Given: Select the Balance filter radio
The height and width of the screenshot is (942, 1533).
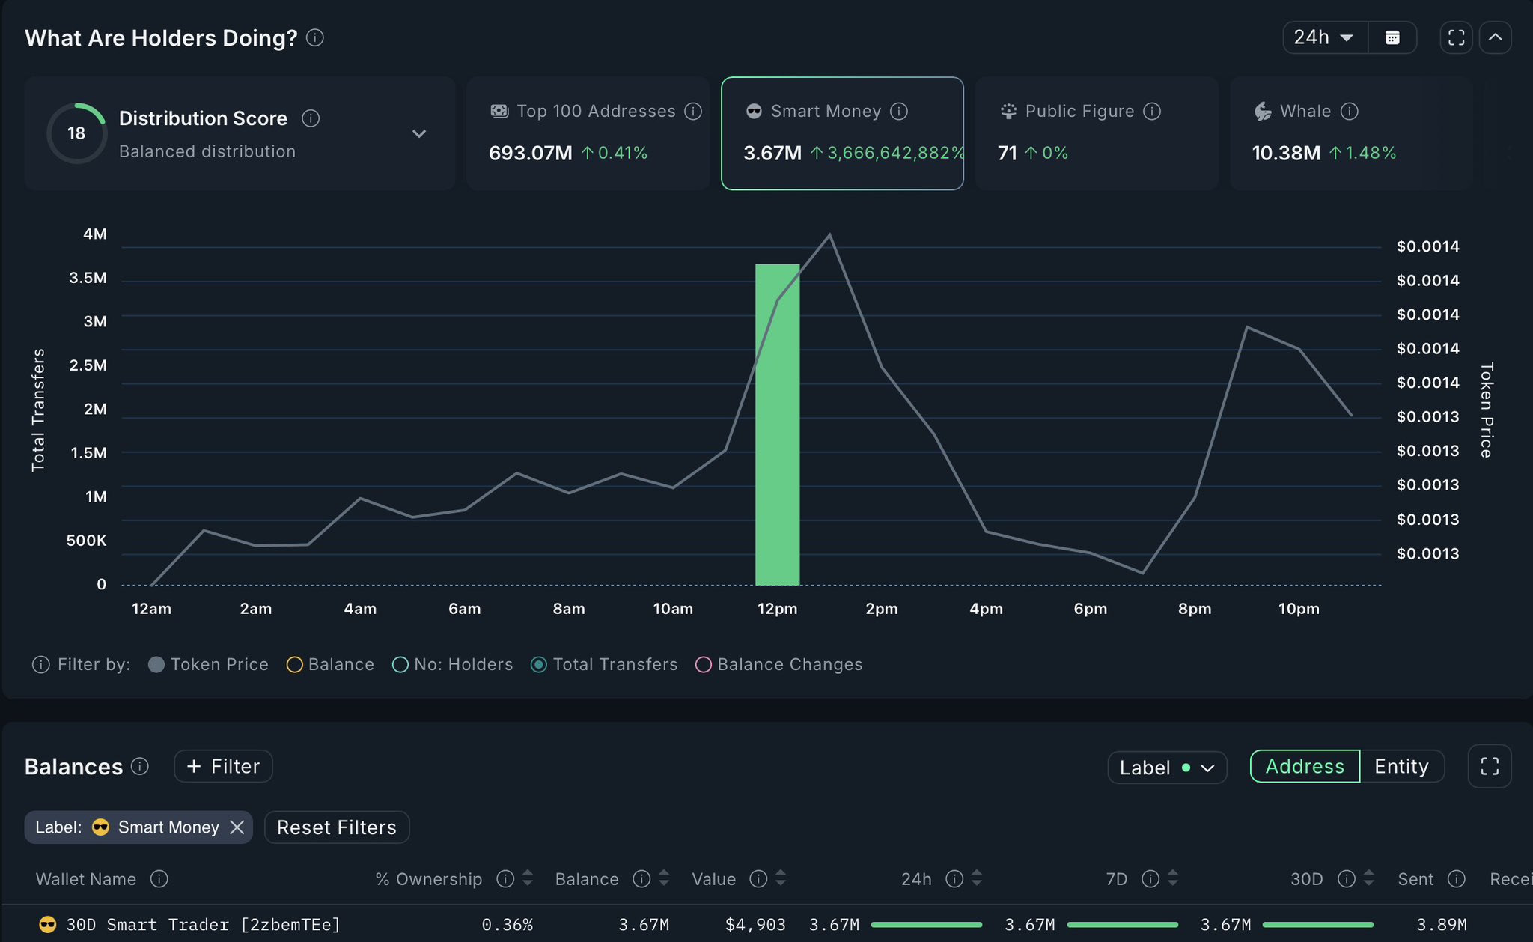Looking at the screenshot, I should click(294, 665).
